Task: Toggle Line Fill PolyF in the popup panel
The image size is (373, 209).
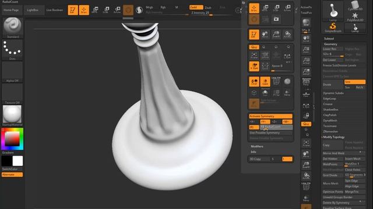Action: point(276,81)
